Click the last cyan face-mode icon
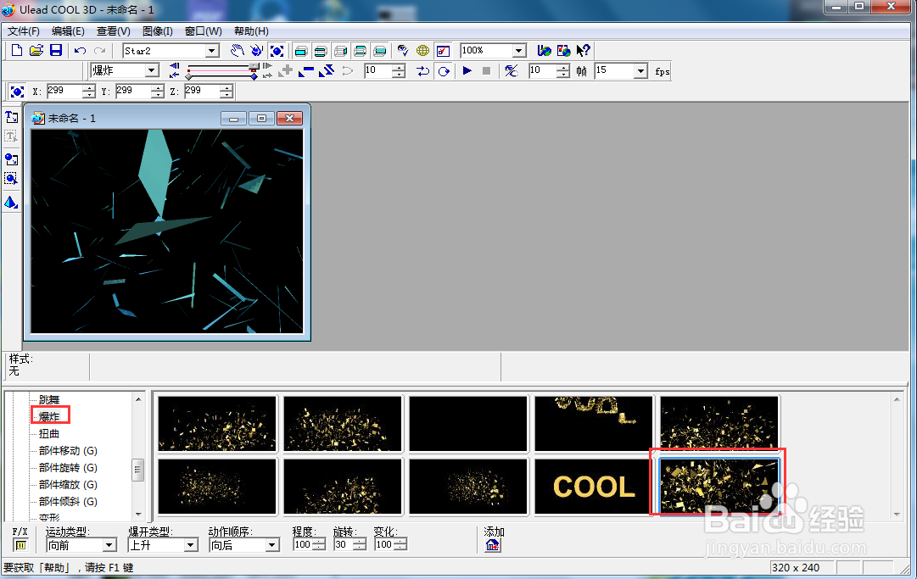The height and width of the screenshot is (579, 917). tap(379, 51)
